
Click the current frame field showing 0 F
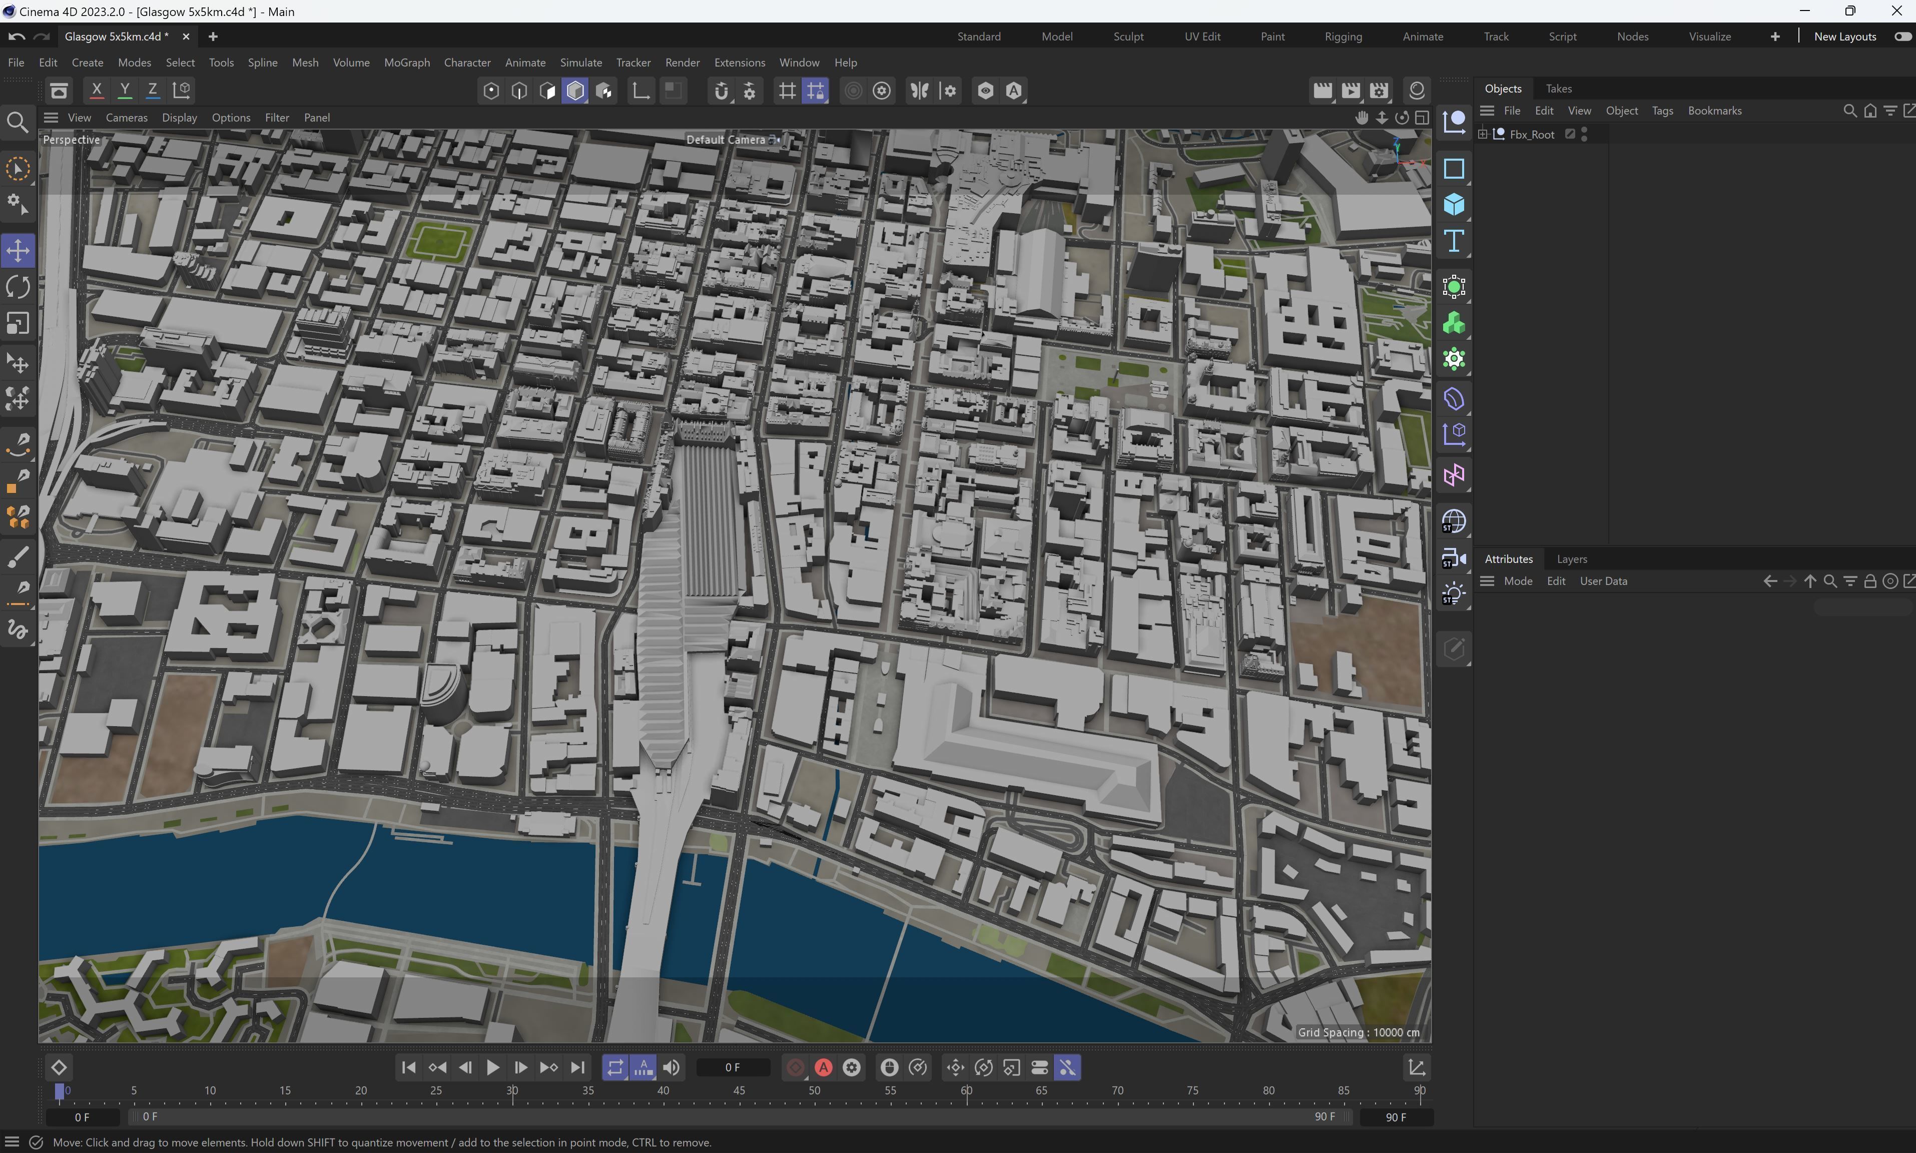click(733, 1067)
